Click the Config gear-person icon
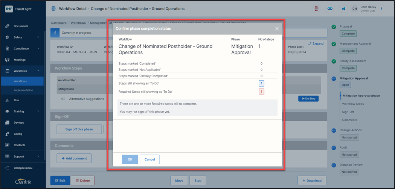 coord(7,134)
